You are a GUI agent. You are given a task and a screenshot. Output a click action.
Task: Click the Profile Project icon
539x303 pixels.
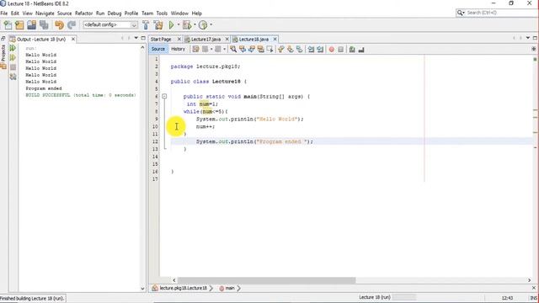[203, 24]
